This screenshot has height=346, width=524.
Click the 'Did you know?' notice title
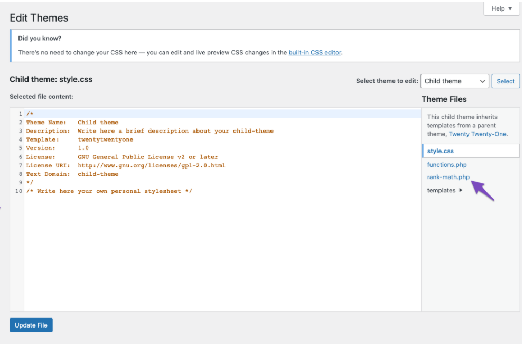point(40,39)
